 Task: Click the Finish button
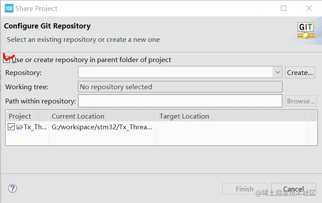point(244,189)
